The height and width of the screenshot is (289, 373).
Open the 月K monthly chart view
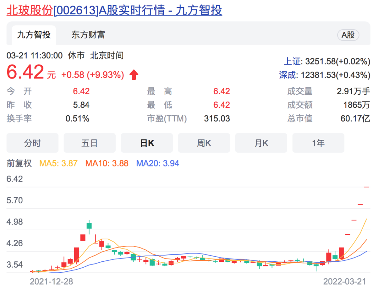coord(261,143)
